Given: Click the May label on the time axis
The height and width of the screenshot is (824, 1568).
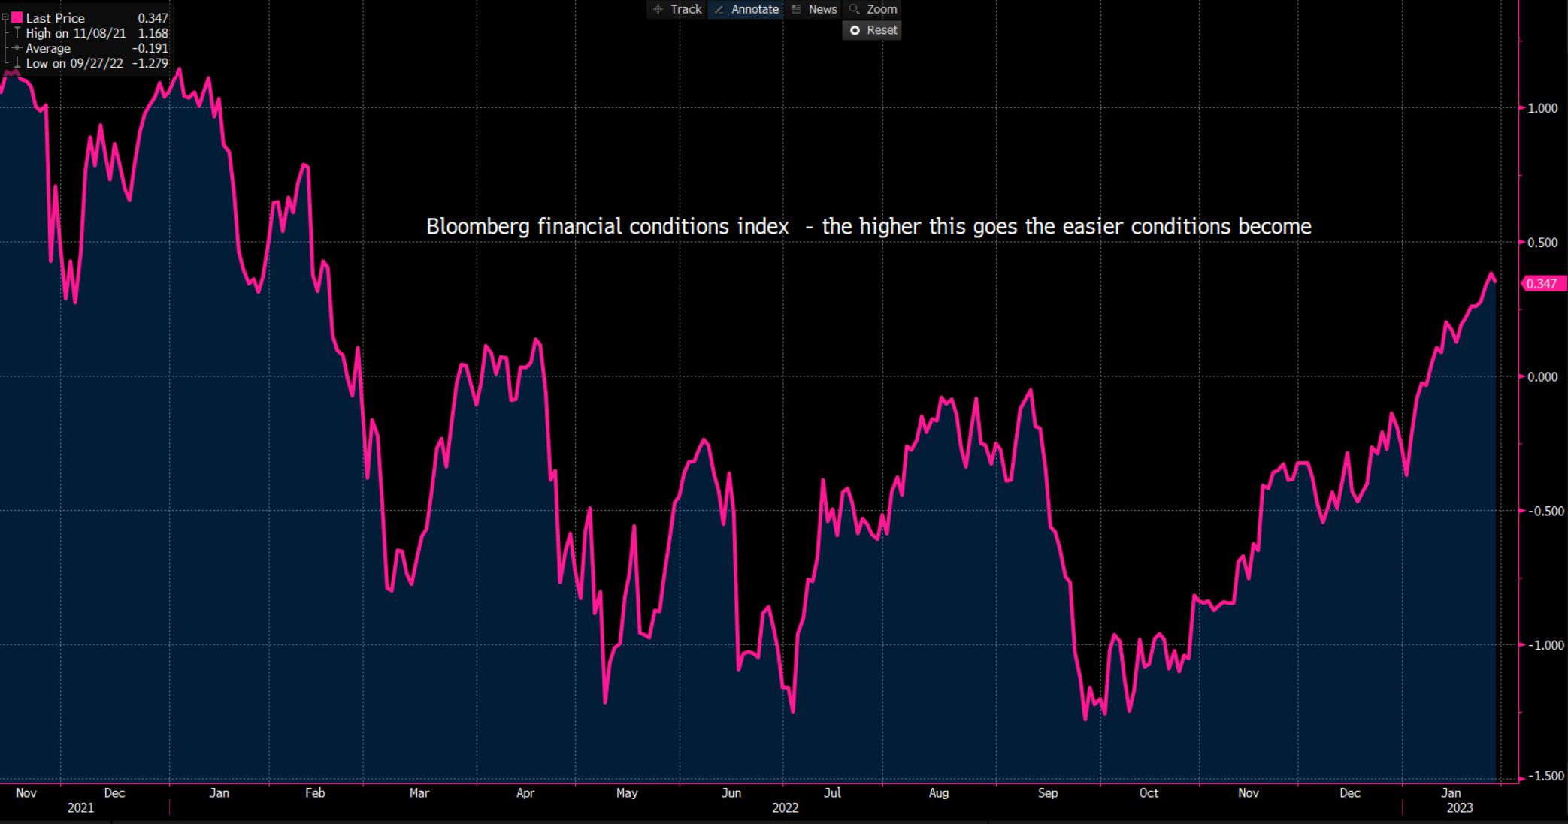Looking at the screenshot, I should coord(627,793).
